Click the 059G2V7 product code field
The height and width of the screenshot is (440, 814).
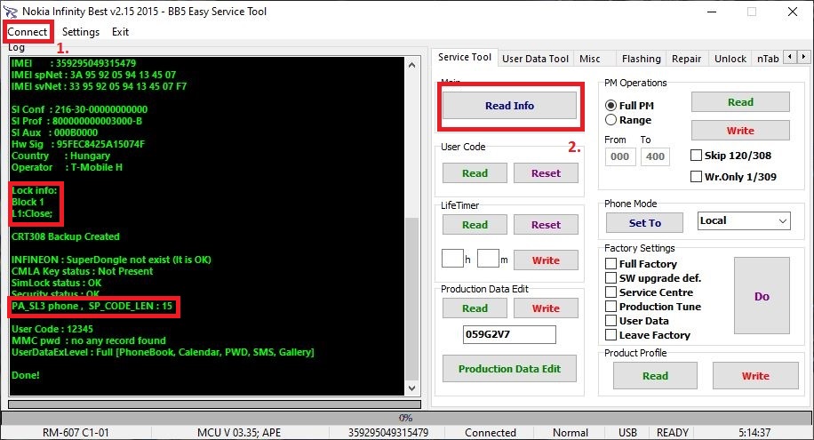tap(509, 334)
